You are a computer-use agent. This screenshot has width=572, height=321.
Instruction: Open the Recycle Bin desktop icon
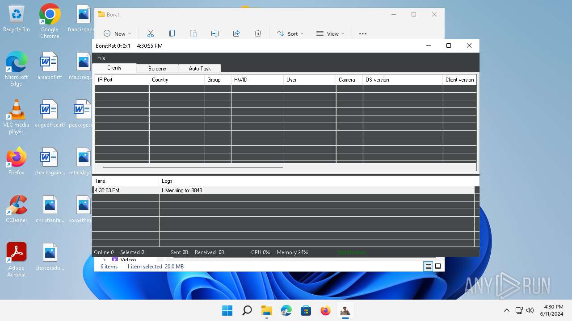click(x=17, y=19)
